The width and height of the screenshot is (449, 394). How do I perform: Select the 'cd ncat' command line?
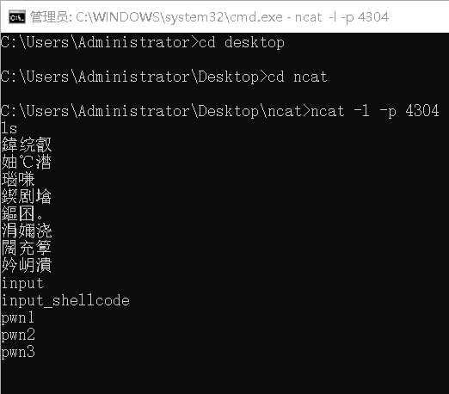click(x=164, y=77)
